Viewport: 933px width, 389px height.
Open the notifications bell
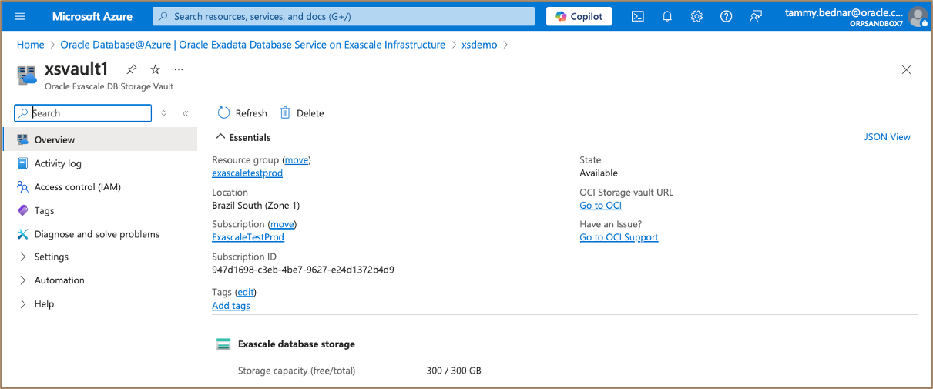click(x=667, y=16)
